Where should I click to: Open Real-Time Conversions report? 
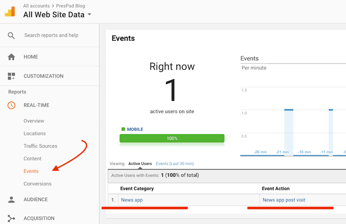(38, 184)
